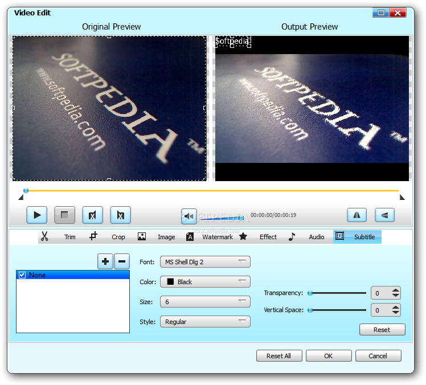Click the Image picture icon
This screenshot has width=426, height=385.
[x=142, y=236]
